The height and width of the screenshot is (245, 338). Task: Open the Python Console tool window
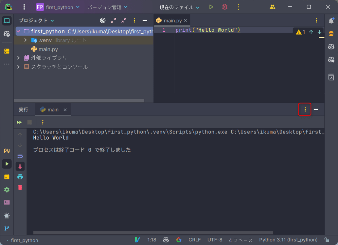(x=7, y=150)
